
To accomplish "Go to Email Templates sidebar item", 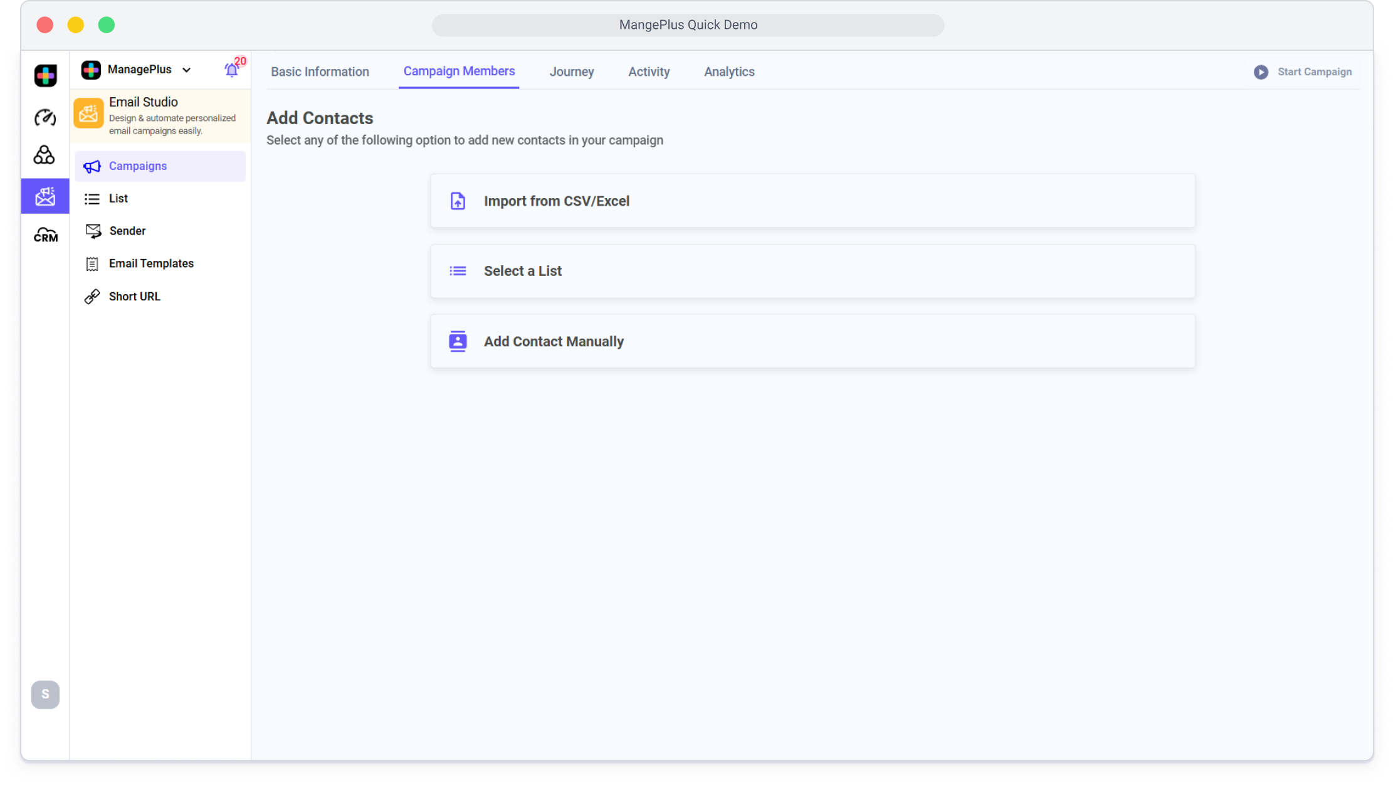I will tap(151, 264).
